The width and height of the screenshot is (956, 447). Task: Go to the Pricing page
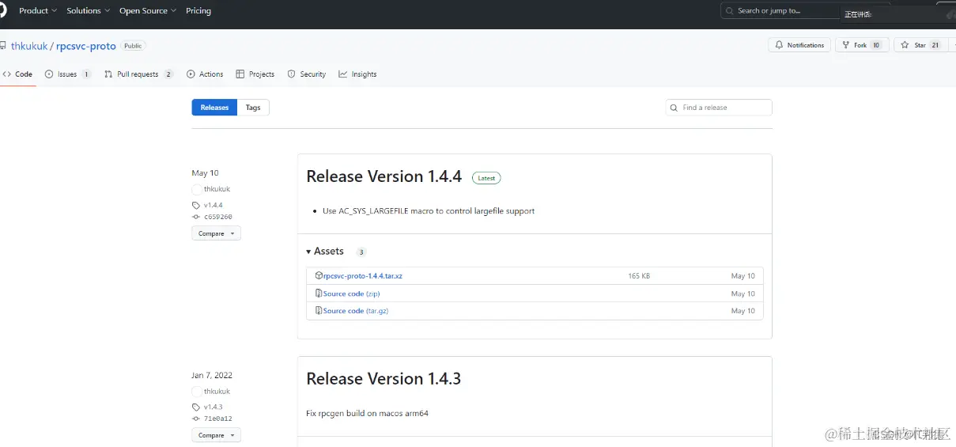pyautogui.click(x=198, y=11)
